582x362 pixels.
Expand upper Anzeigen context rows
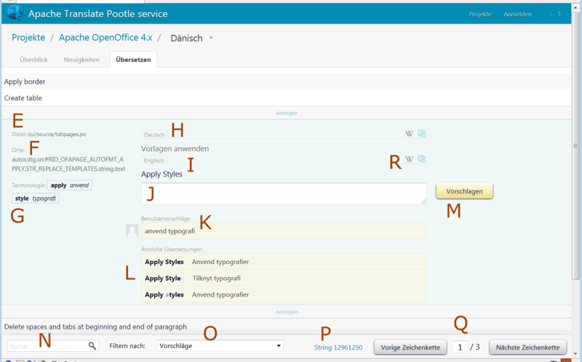(286, 113)
